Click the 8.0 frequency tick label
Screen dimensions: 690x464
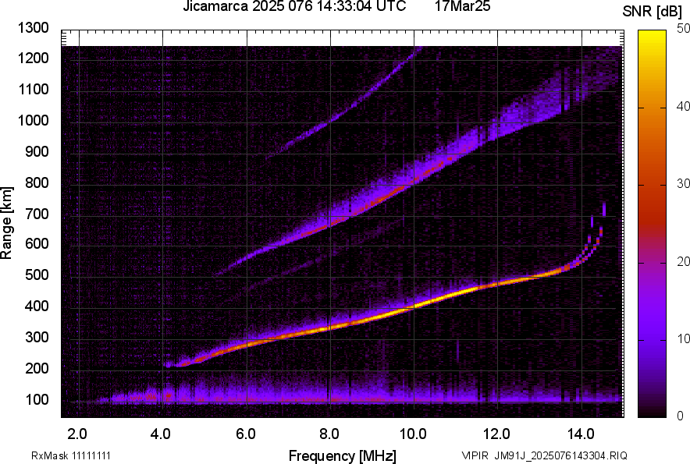[x=329, y=434]
